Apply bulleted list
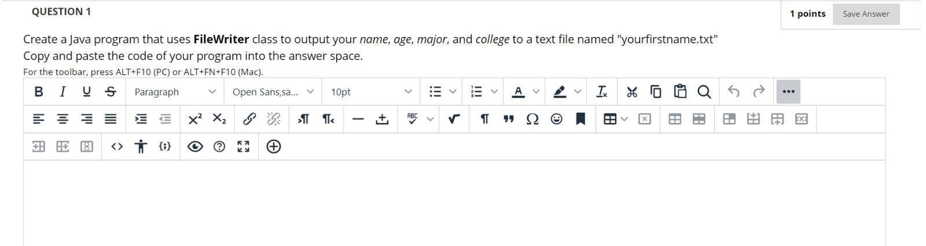The width and height of the screenshot is (926, 246). coord(435,92)
